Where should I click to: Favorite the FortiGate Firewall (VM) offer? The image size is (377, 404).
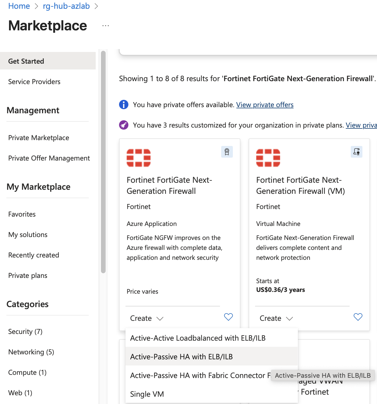(x=358, y=317)
